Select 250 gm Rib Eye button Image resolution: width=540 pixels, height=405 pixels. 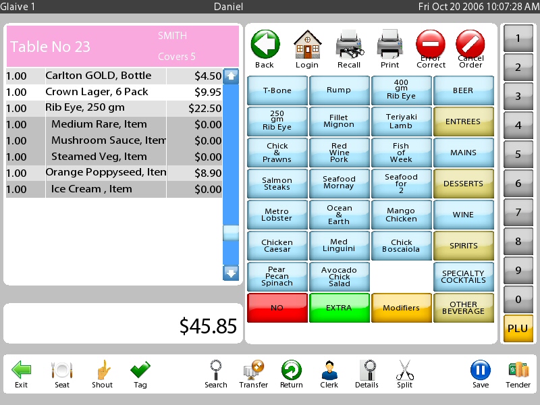point(277,122)
